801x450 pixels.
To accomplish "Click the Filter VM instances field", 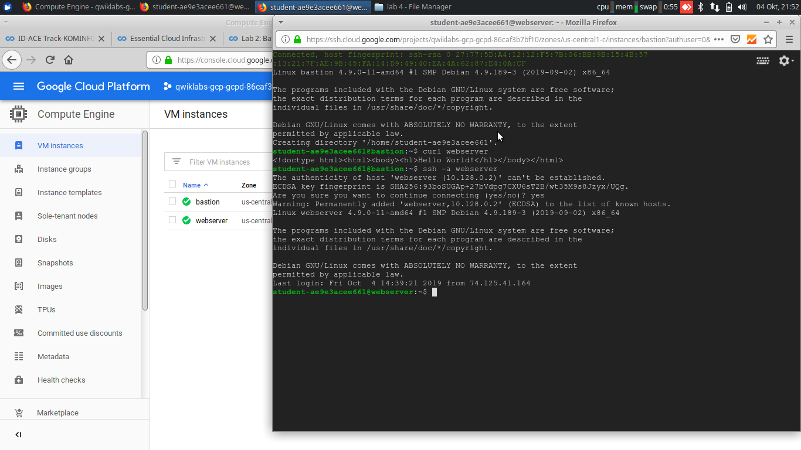I will click(219, 162).
